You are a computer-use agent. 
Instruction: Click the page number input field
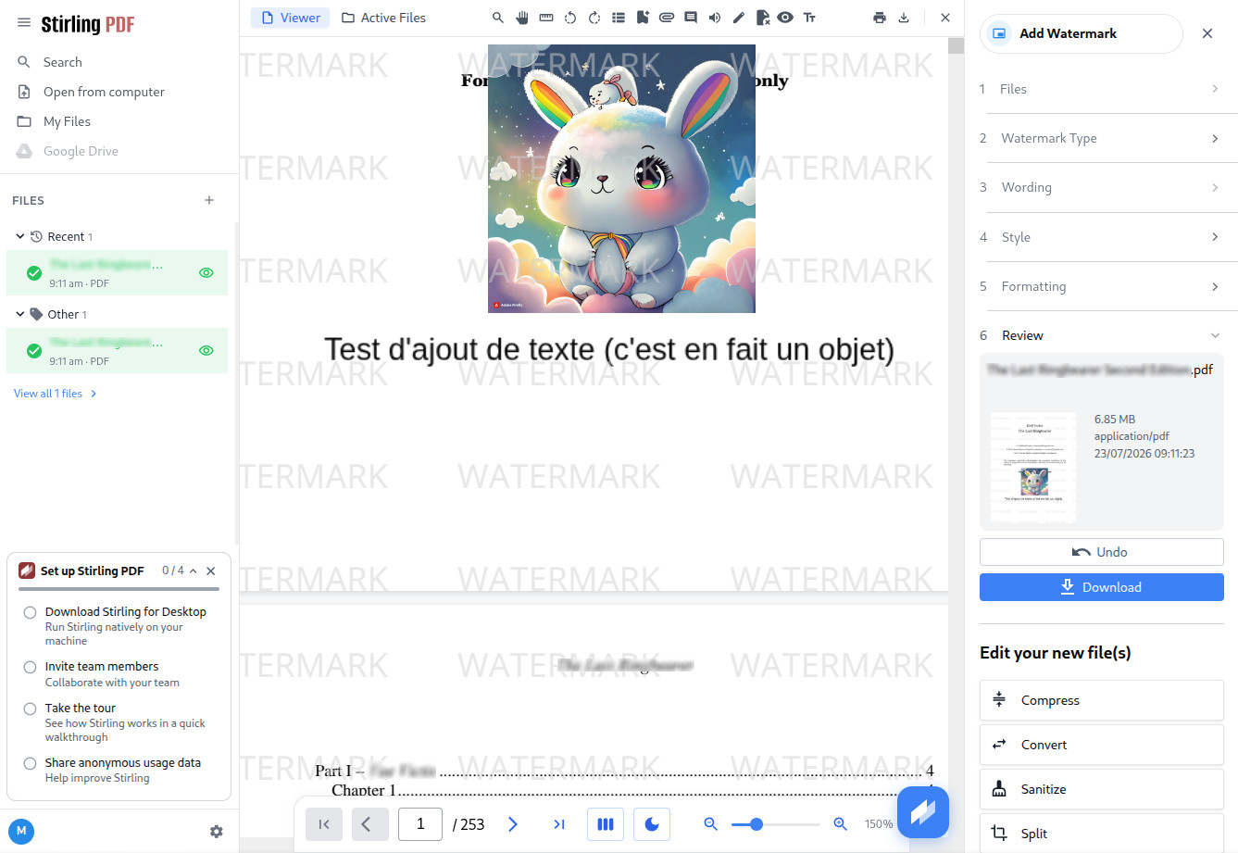[x=420, y=824]
